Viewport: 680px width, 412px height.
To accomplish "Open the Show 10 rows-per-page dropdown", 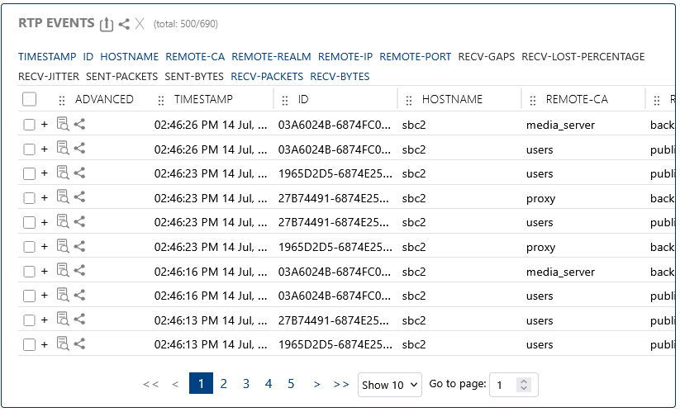I will 389,385.
